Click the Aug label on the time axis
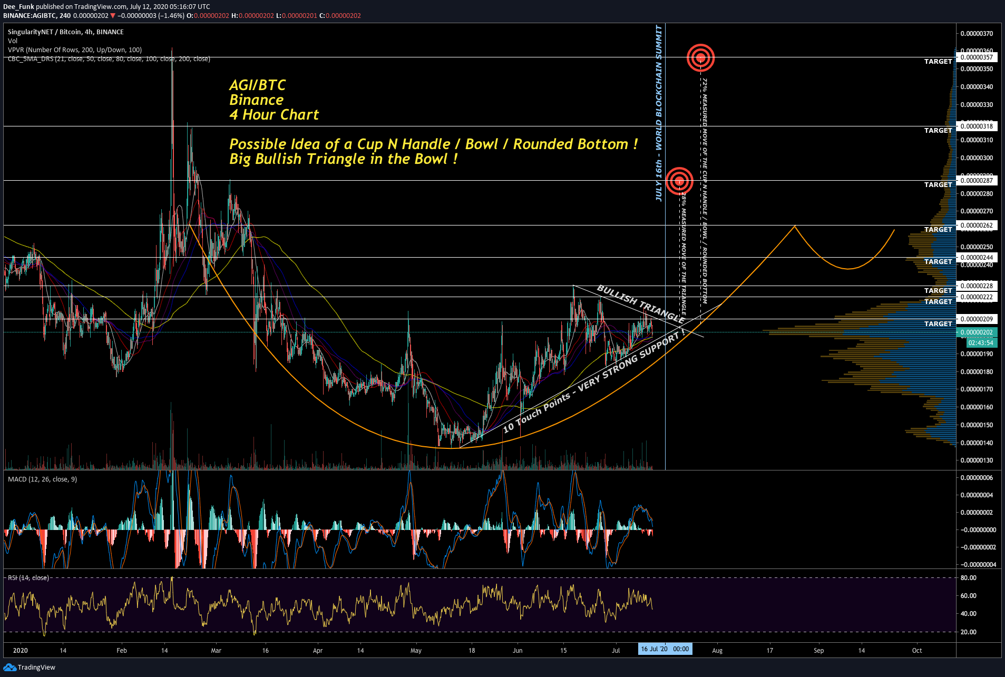 pos(717,650)
